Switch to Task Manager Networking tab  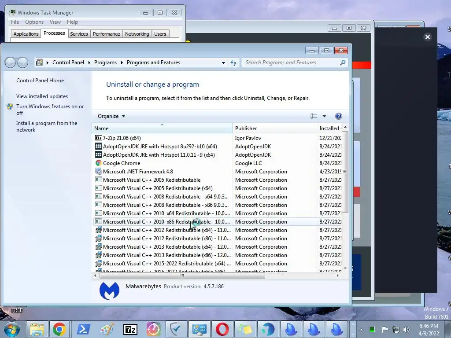tap(137, 34)
